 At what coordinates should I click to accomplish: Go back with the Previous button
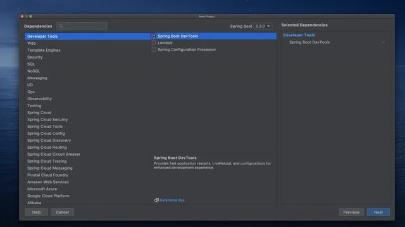[351, 212]
